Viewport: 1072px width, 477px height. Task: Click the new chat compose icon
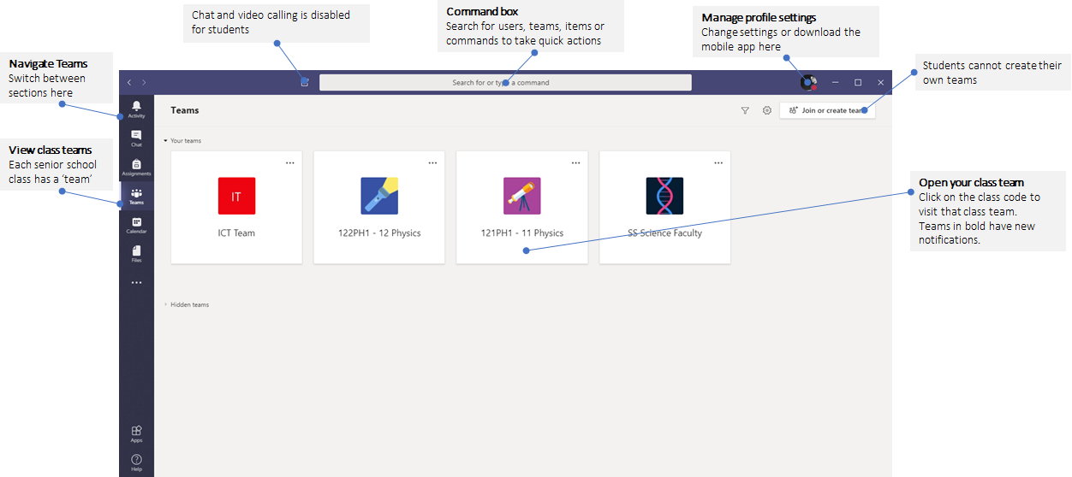coord(304,83)
